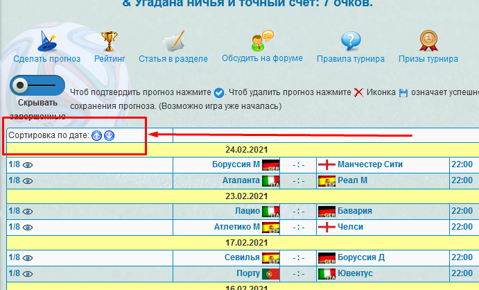Click score placeholder for Порту vs Ювентус
The width and height of the screenshot is (479, 290).
299,274
